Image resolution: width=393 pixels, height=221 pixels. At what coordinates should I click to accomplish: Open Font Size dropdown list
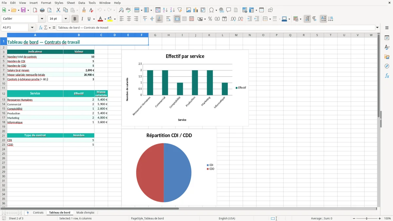[x=66, y=19]
